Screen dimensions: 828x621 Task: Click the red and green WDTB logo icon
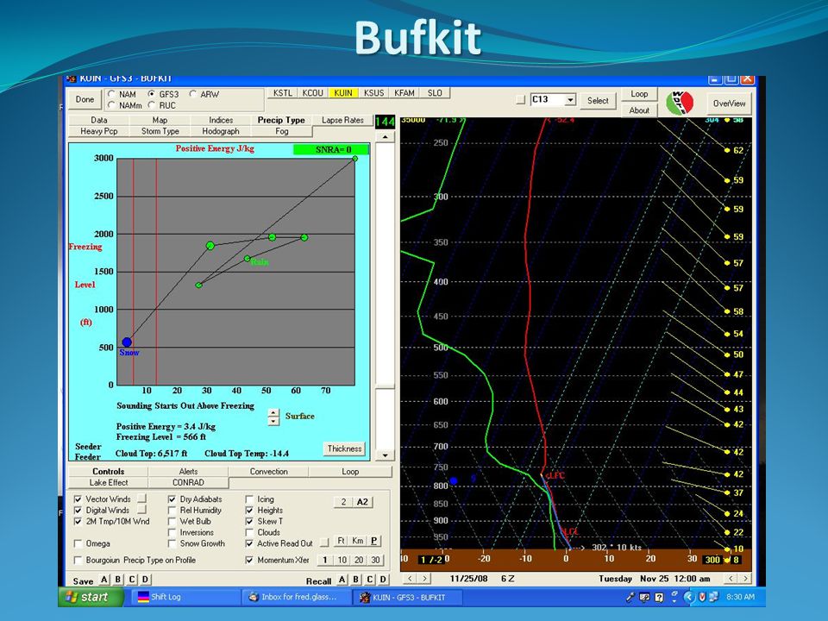(x=680, y=103)
